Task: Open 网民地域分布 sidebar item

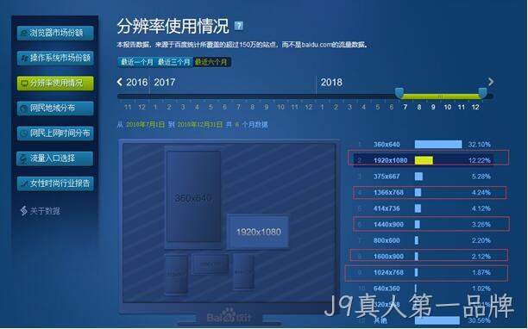Action: pyautogui.click(x=55, y=109)
